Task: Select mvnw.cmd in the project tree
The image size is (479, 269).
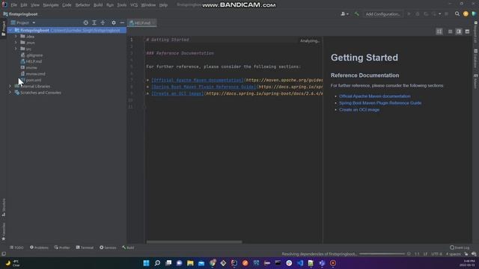Action: 33,74
